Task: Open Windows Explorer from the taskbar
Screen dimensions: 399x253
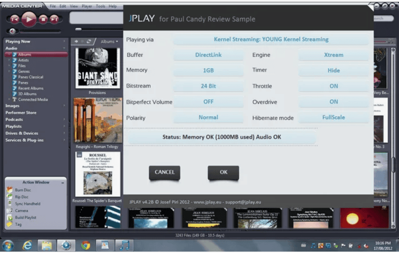Action: [x=47, y=246]
